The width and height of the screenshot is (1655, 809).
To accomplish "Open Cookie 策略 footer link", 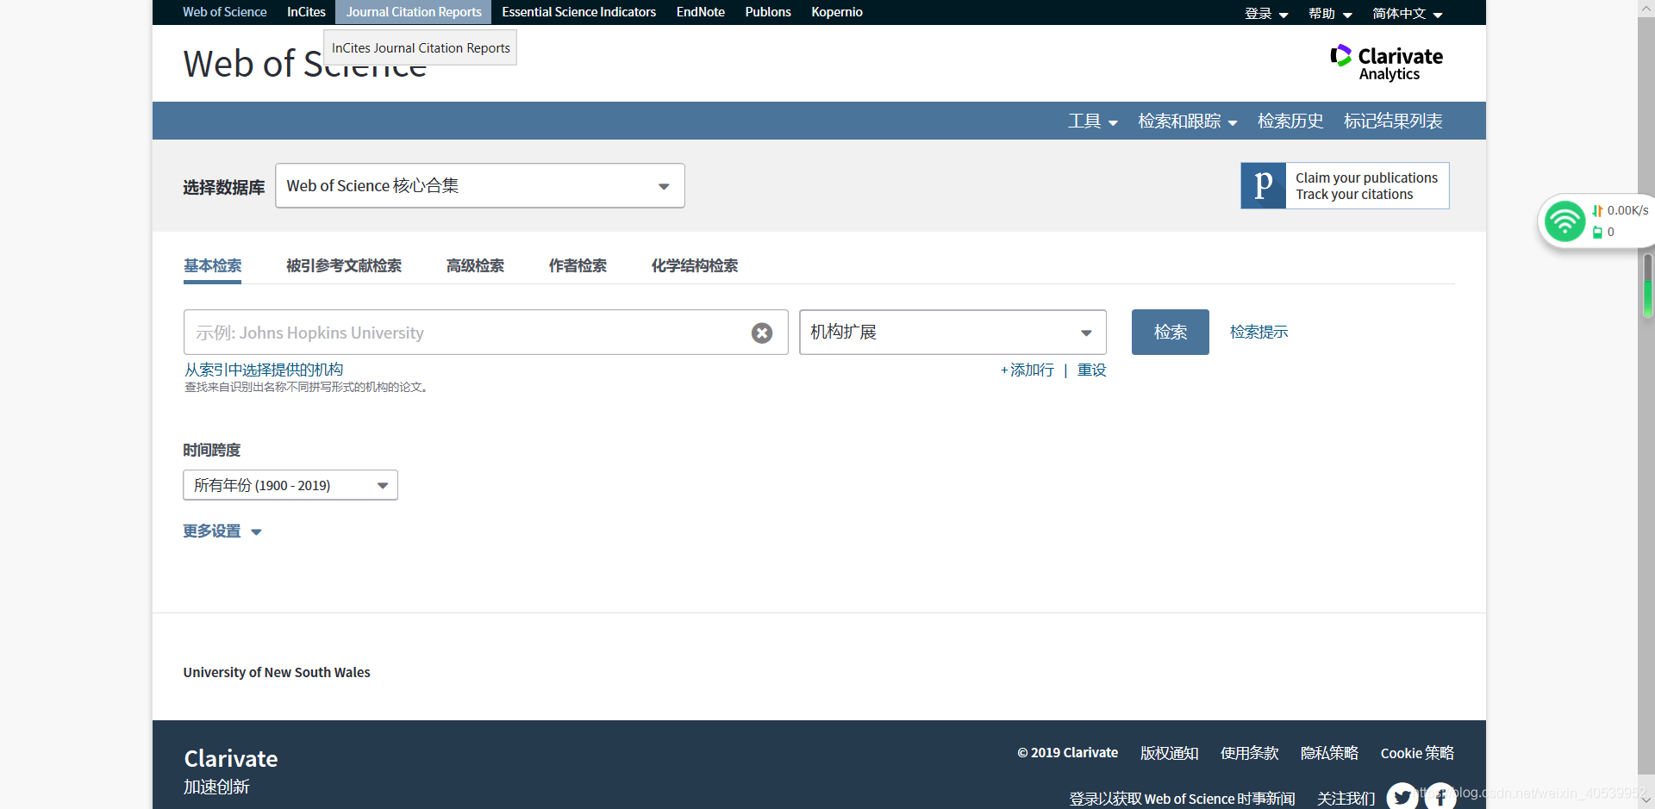I will (x=1417, y=753).
